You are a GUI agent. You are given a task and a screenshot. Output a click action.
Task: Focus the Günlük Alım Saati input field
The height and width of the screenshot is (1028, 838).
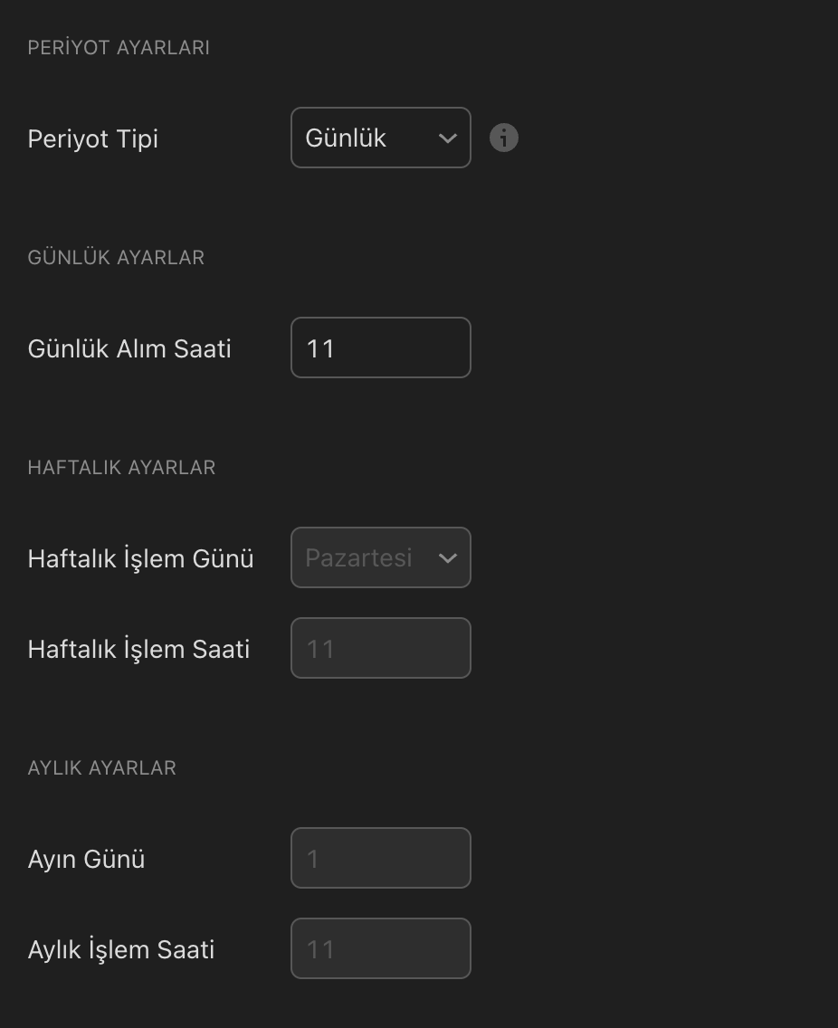click(x=380, y=347)
